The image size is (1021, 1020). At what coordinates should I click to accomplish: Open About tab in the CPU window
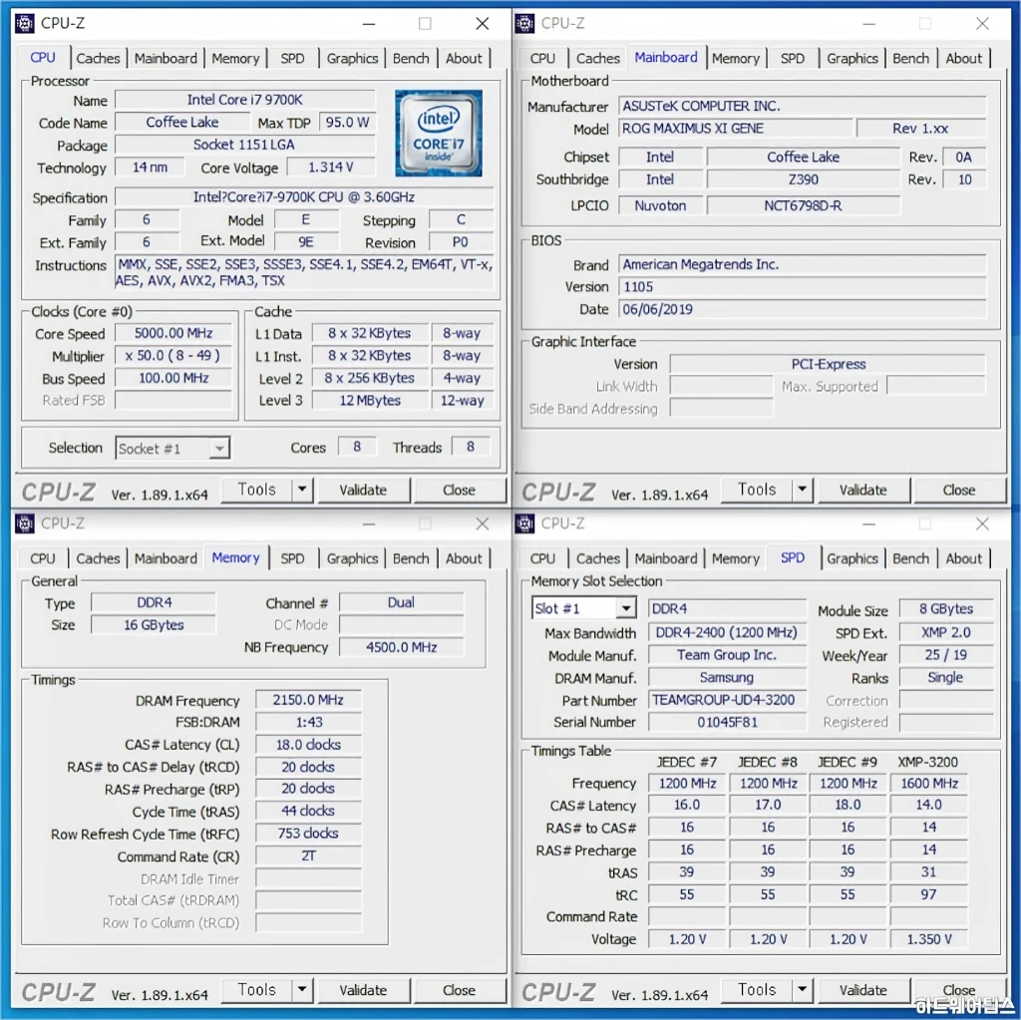[464, 58]
